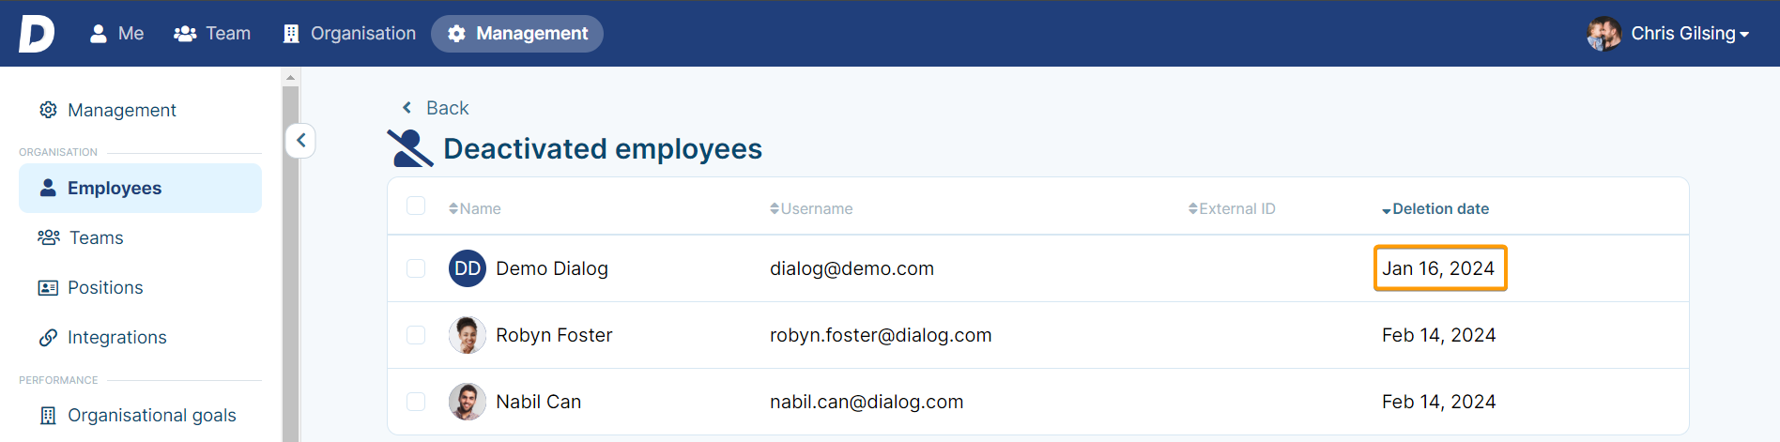The height and width of the screenshot is (442, 1780).
Task: Click the Back link
Action: [x=436, y=108]
